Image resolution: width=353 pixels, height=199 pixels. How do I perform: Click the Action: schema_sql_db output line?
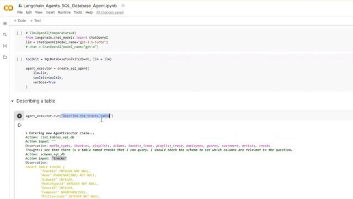tap(45, 154)
